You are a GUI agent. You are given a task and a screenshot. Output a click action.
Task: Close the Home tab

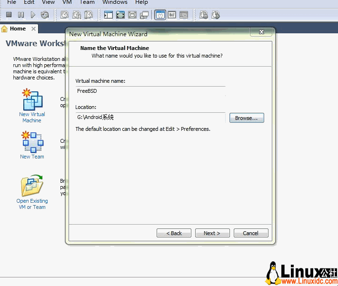click(x=33, y=29)
